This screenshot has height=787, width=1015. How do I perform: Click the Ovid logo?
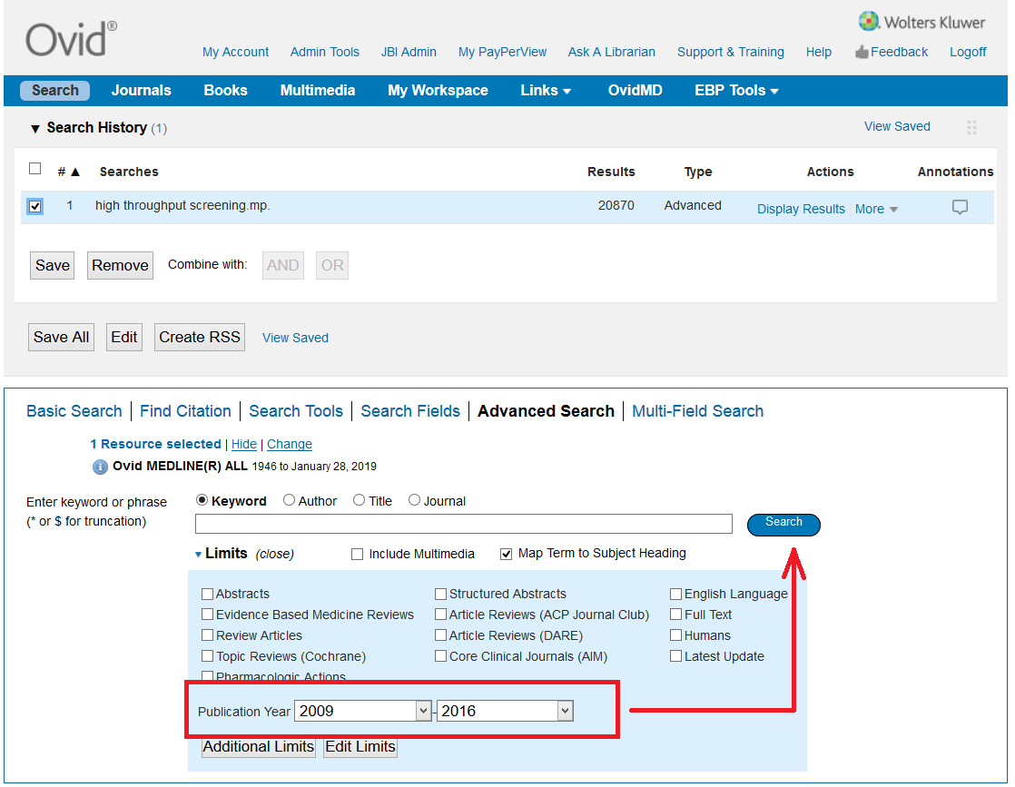pos(71,39)
